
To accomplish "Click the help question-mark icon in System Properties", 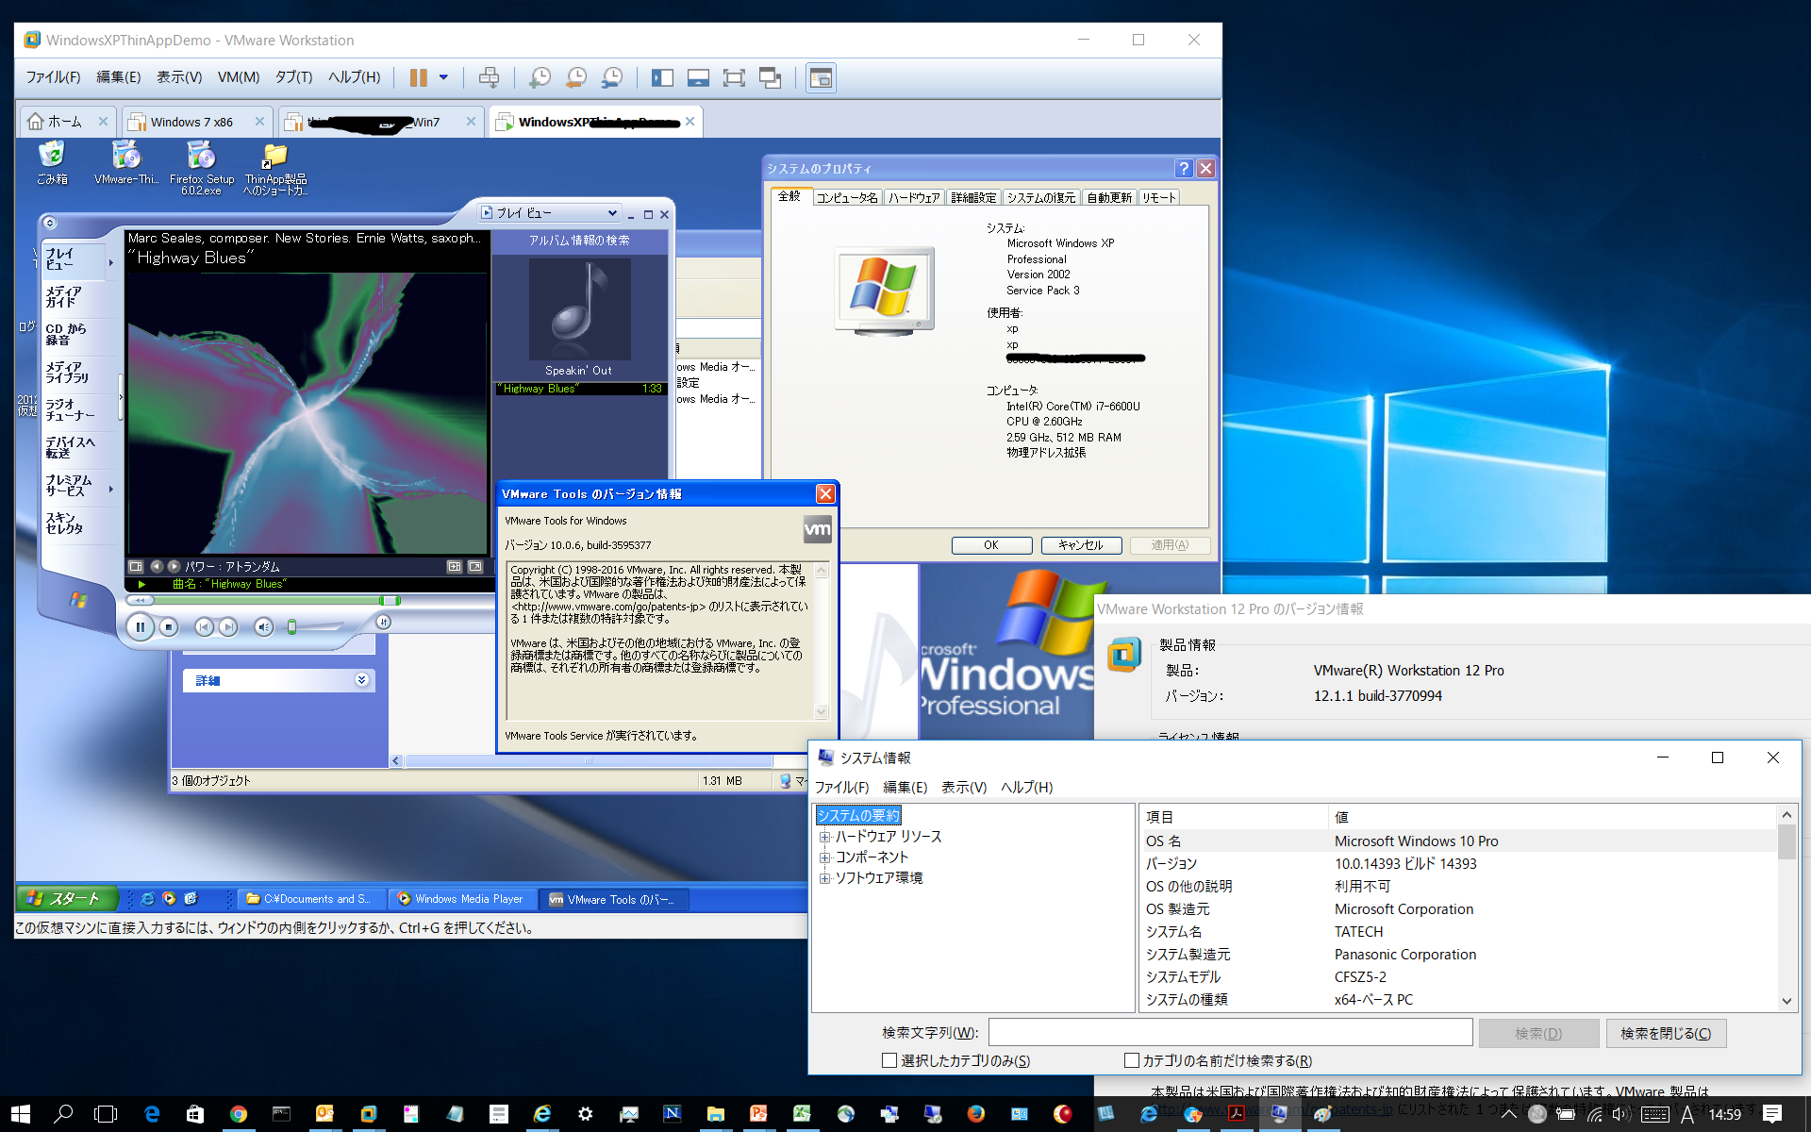I will click(1184, 168).
